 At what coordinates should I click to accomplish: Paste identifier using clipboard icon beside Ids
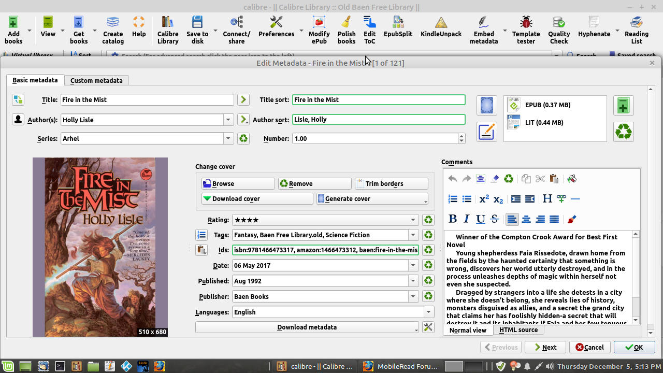(201, 250)
